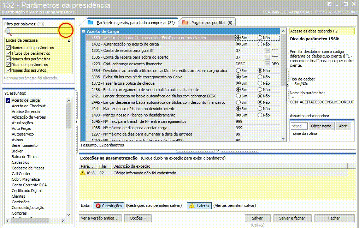Select Call Center subject
This screenshot has width=359, height=228.
pos(21,174)
